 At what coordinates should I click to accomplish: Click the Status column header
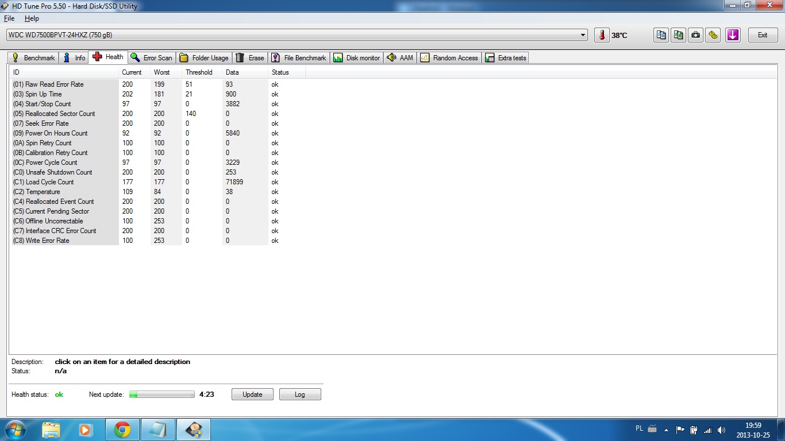tap(287, 72)
